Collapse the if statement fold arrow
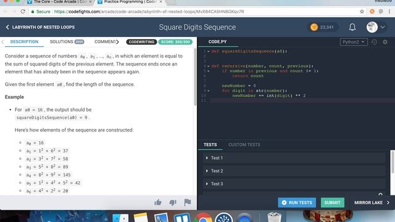 click(209, 71)
